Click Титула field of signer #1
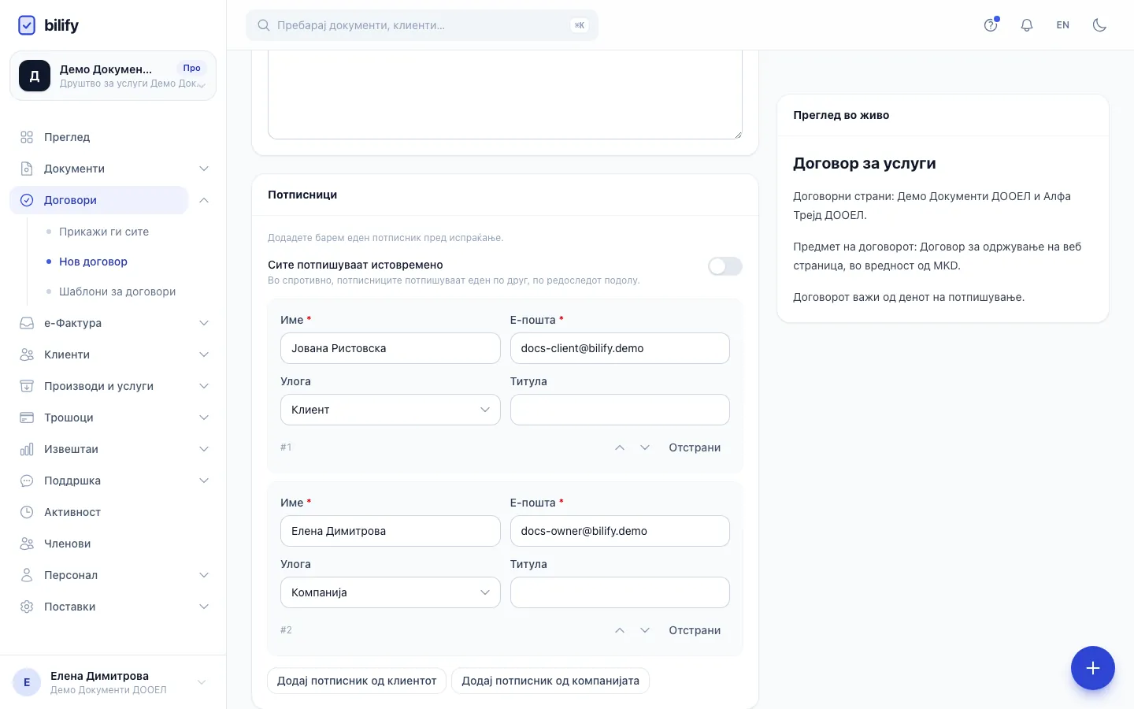Image resolution: width=1134 pixels, height=709 pixels. [x=620, y=410]
